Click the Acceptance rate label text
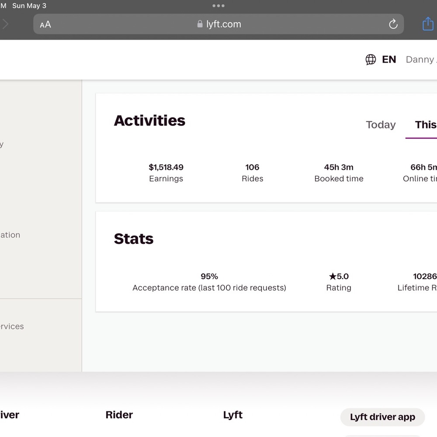 click(209, 288)
